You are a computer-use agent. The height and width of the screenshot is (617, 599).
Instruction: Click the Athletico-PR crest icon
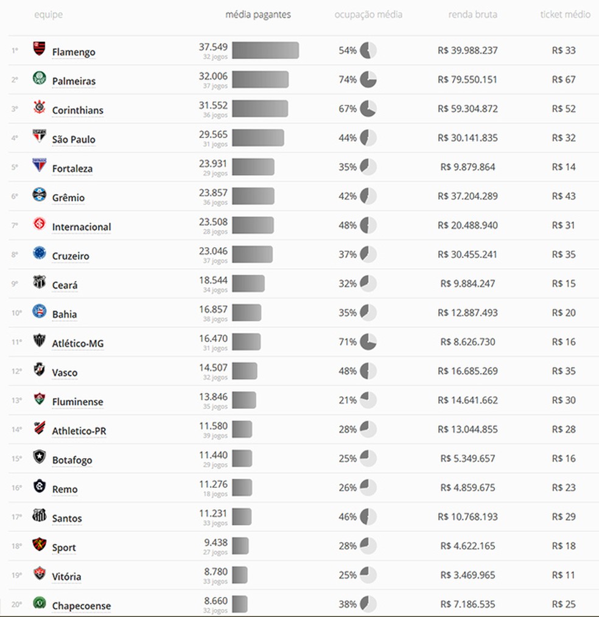39,428
